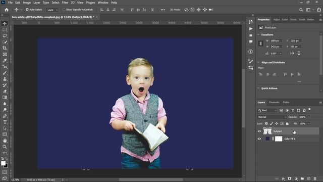
Task: Open the Layer auto-select dropdown
Action: click(52, 10)
